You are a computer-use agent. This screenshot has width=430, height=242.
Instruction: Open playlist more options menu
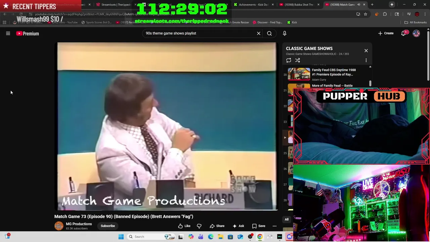366,61
